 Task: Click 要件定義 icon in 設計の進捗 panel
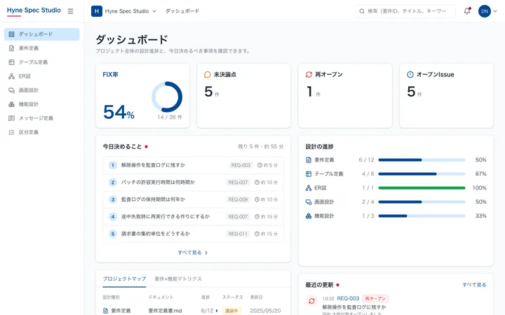309,160
